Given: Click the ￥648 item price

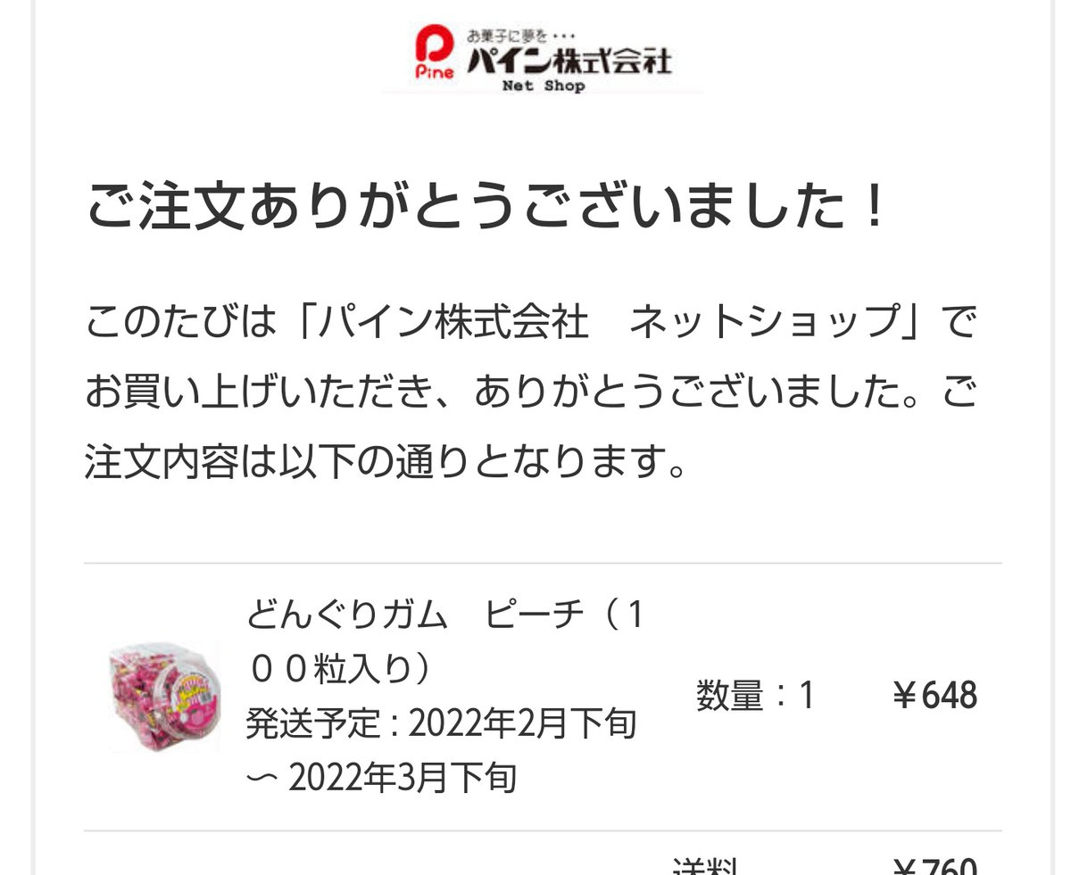Looking at the screenshot, I should pyautogui.click(x=934, y=697).
